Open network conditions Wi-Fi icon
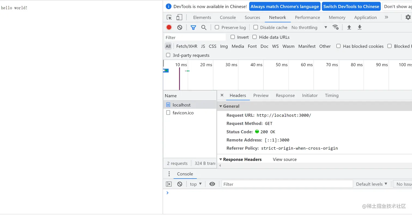Screen dimensions: 412x215 (335, 27)
